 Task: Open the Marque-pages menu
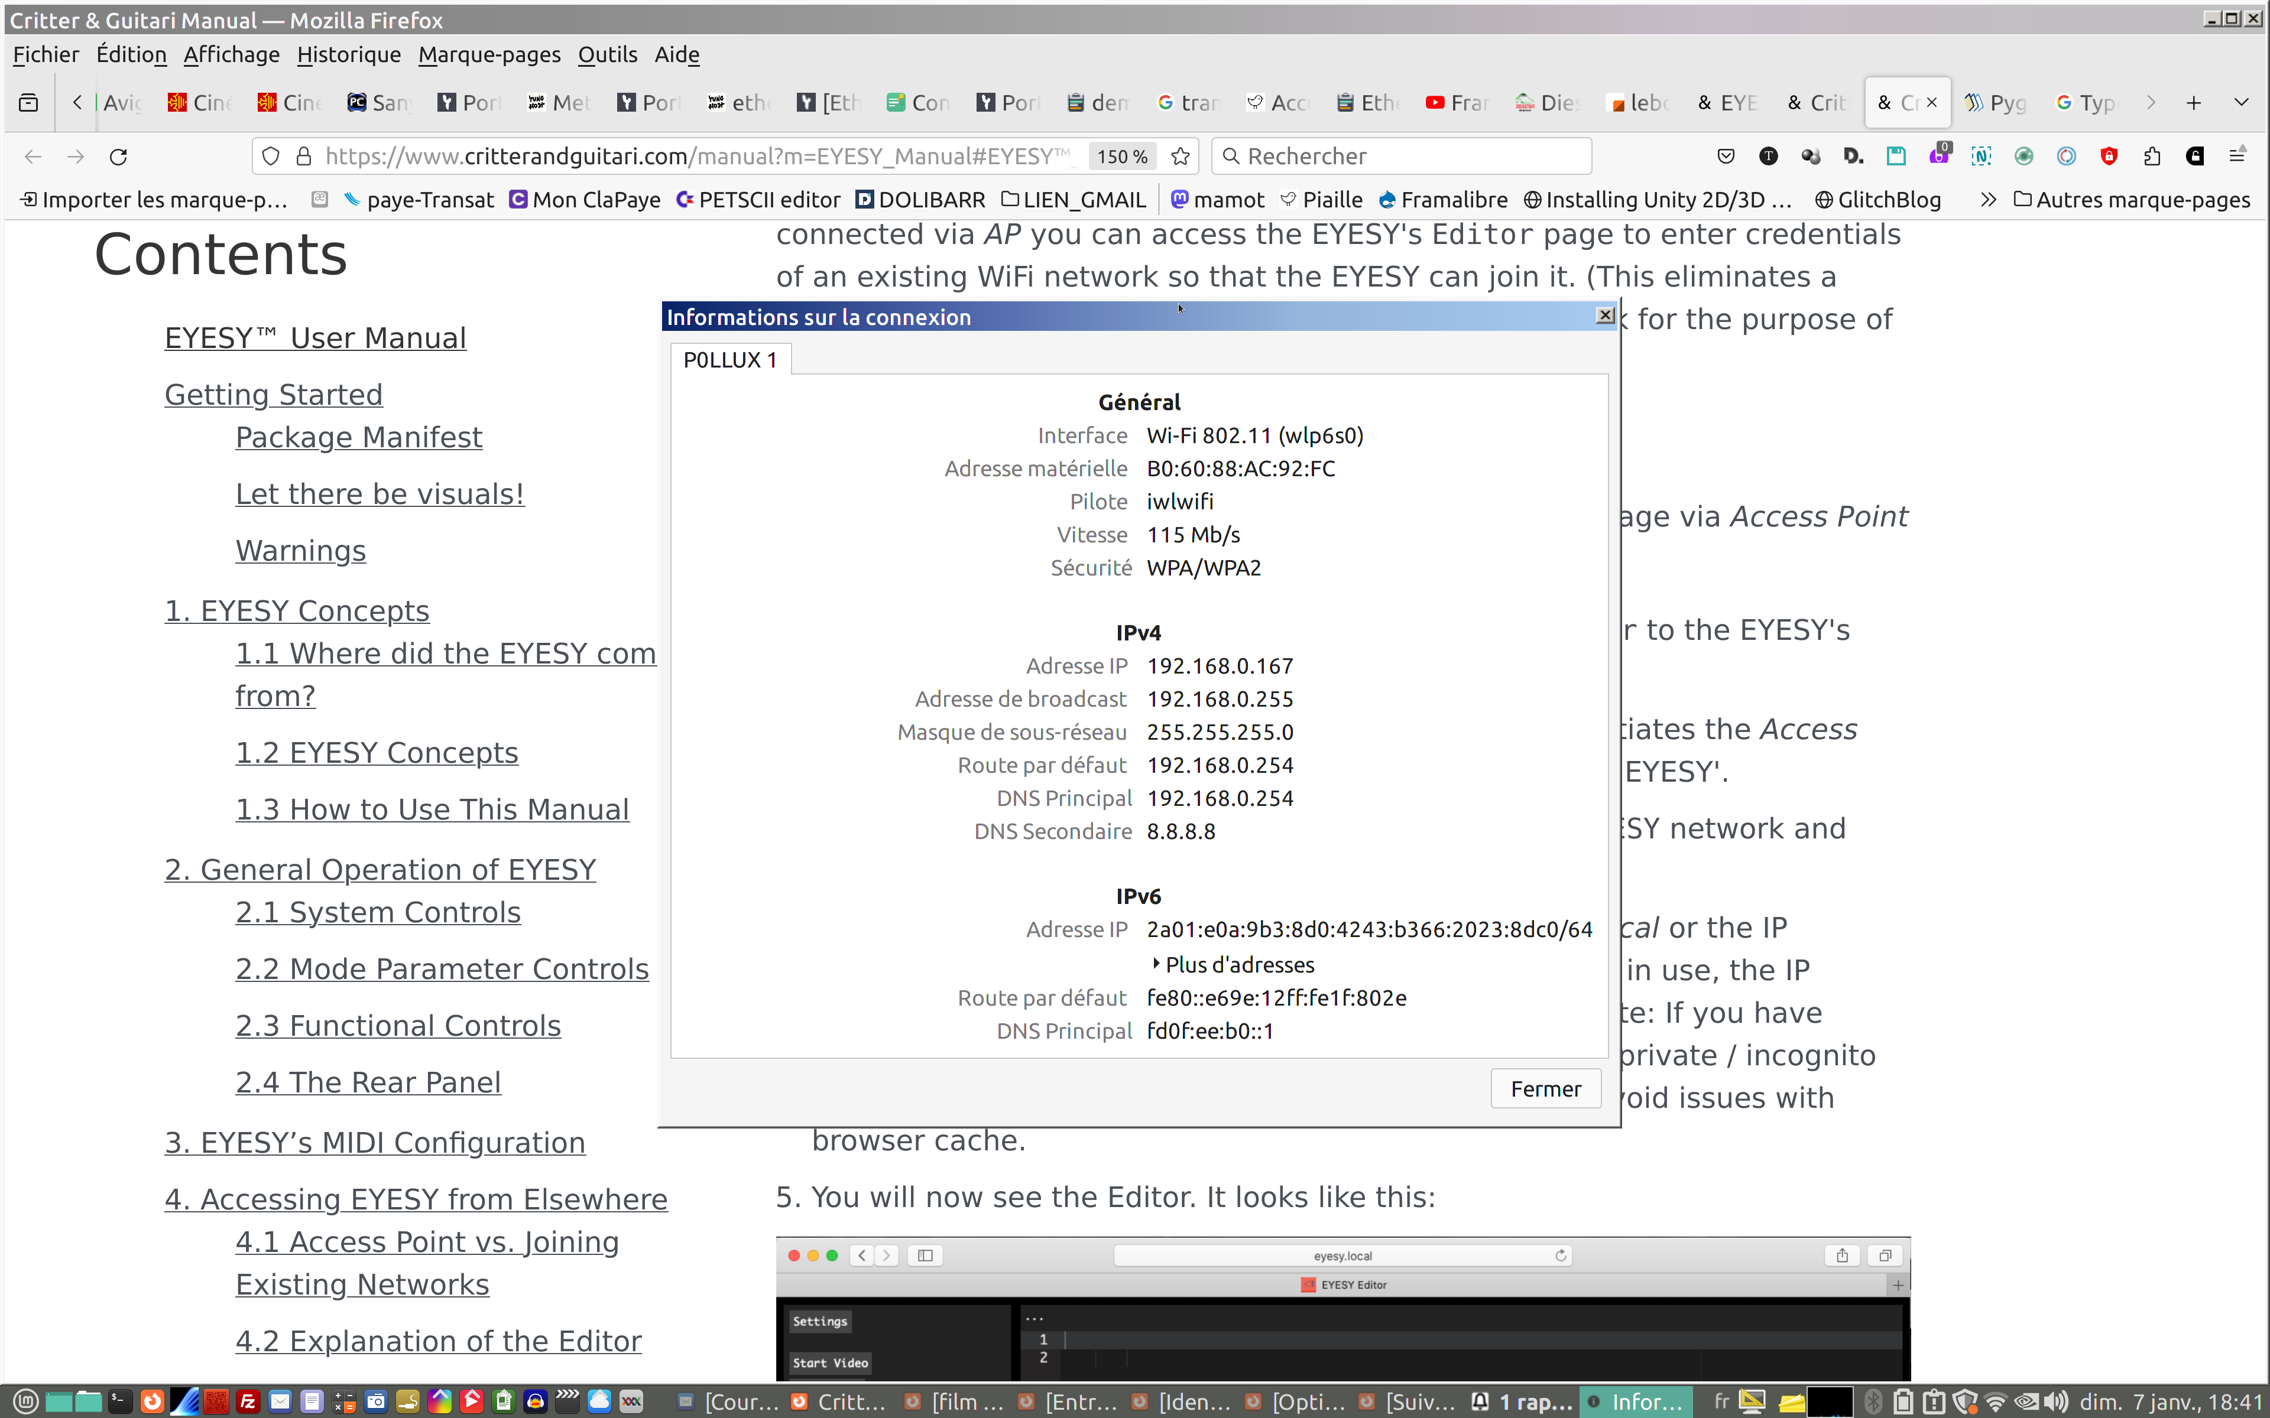pyautogui.click(x=489, y=54)
